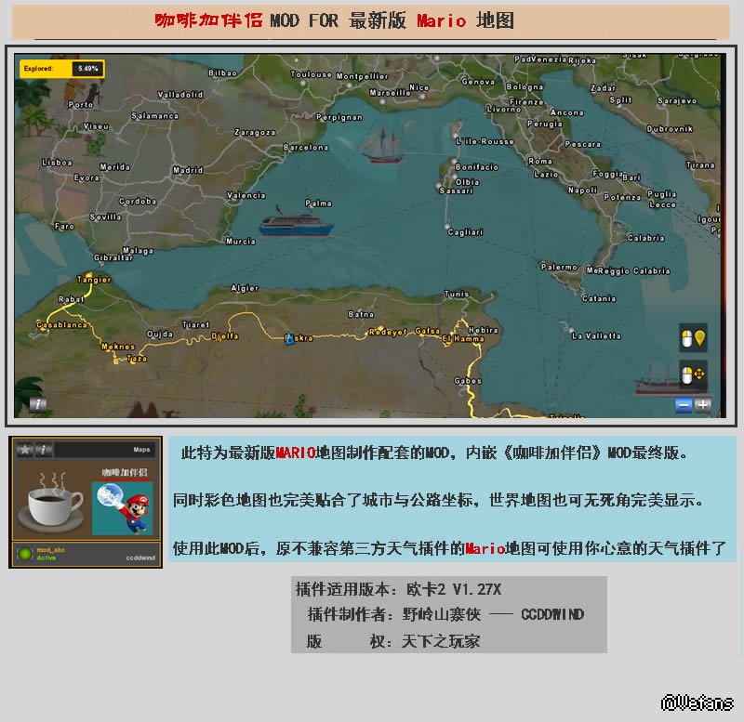The width and height of the screenshot is (744, 722).
Task: Click the Mario globe thumbnail
Action: coord(123,508)
